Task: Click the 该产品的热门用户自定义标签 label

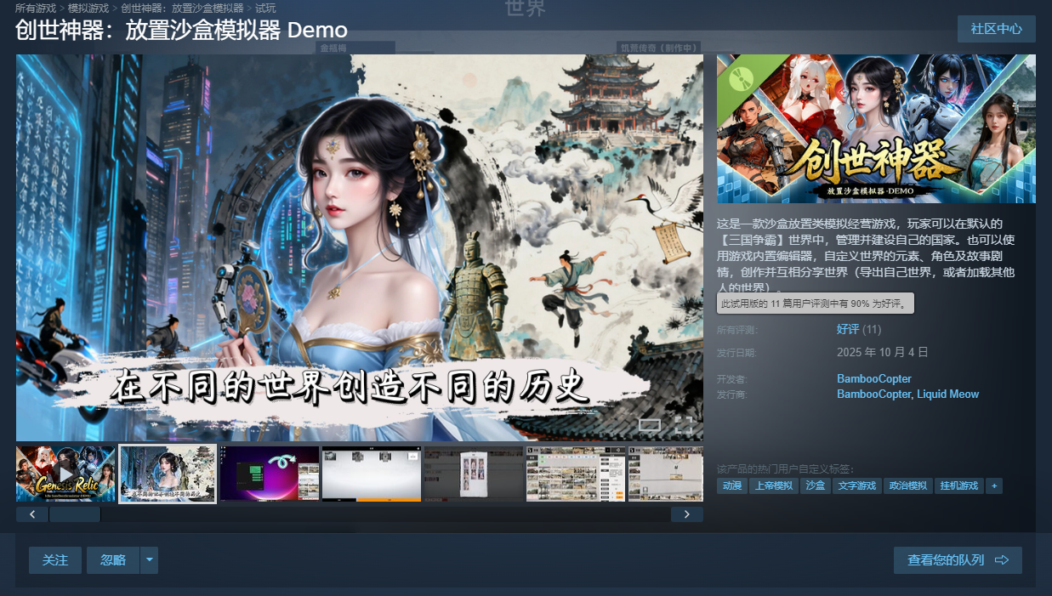Action: coord(785,469)
